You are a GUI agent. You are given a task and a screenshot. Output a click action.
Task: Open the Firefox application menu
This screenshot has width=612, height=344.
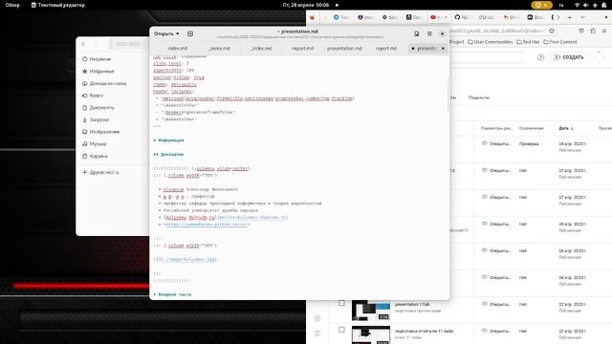(x=603, y=31)
